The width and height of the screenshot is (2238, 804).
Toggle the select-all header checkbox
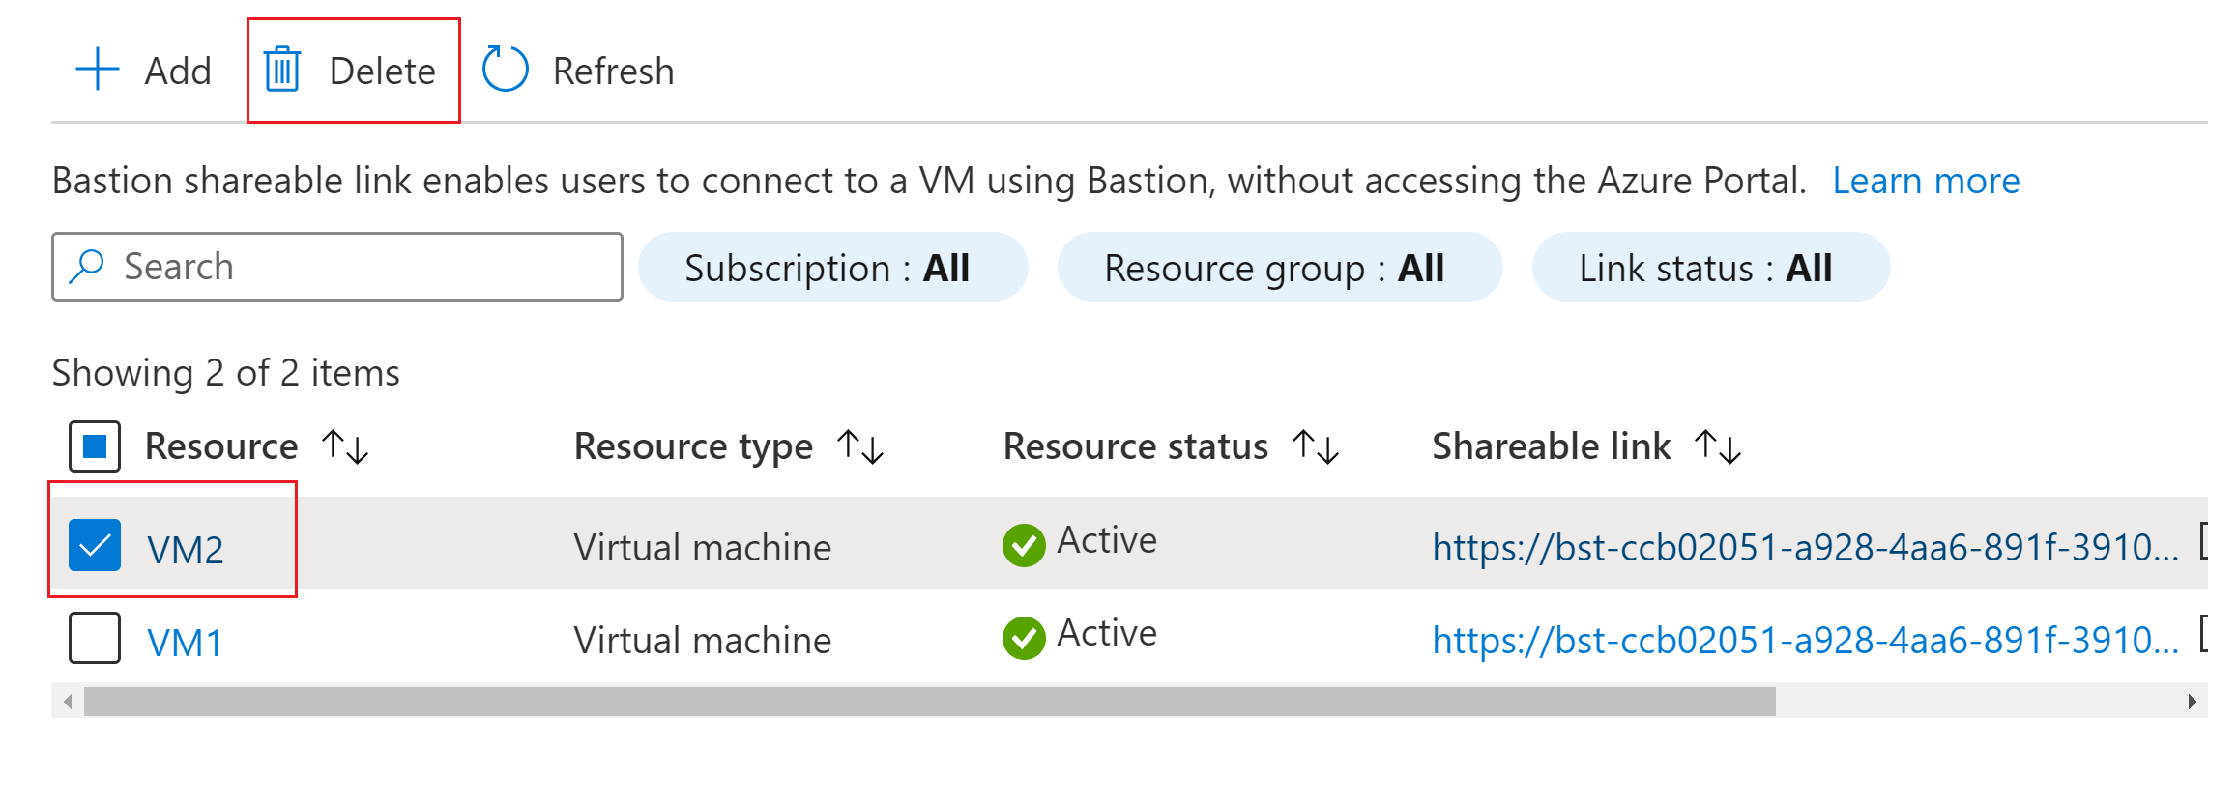95,446
